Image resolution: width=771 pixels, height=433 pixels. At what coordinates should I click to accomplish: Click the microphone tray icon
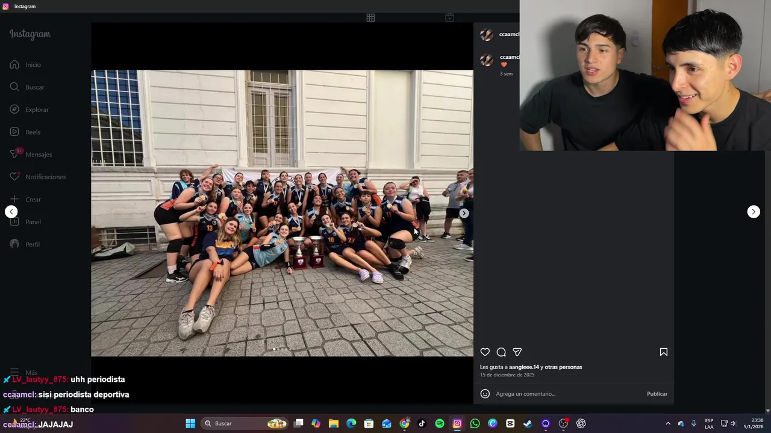[694, 423]
